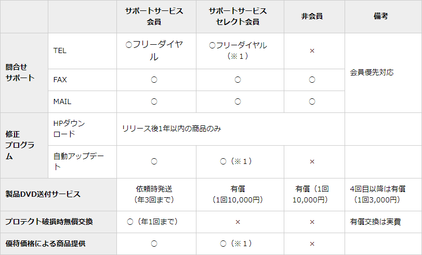This screenshot has height=255, width=422.
Task: Click the サポートサービスセレクト会員 column header
Action: pyautogui.click(x=238, y=17)
